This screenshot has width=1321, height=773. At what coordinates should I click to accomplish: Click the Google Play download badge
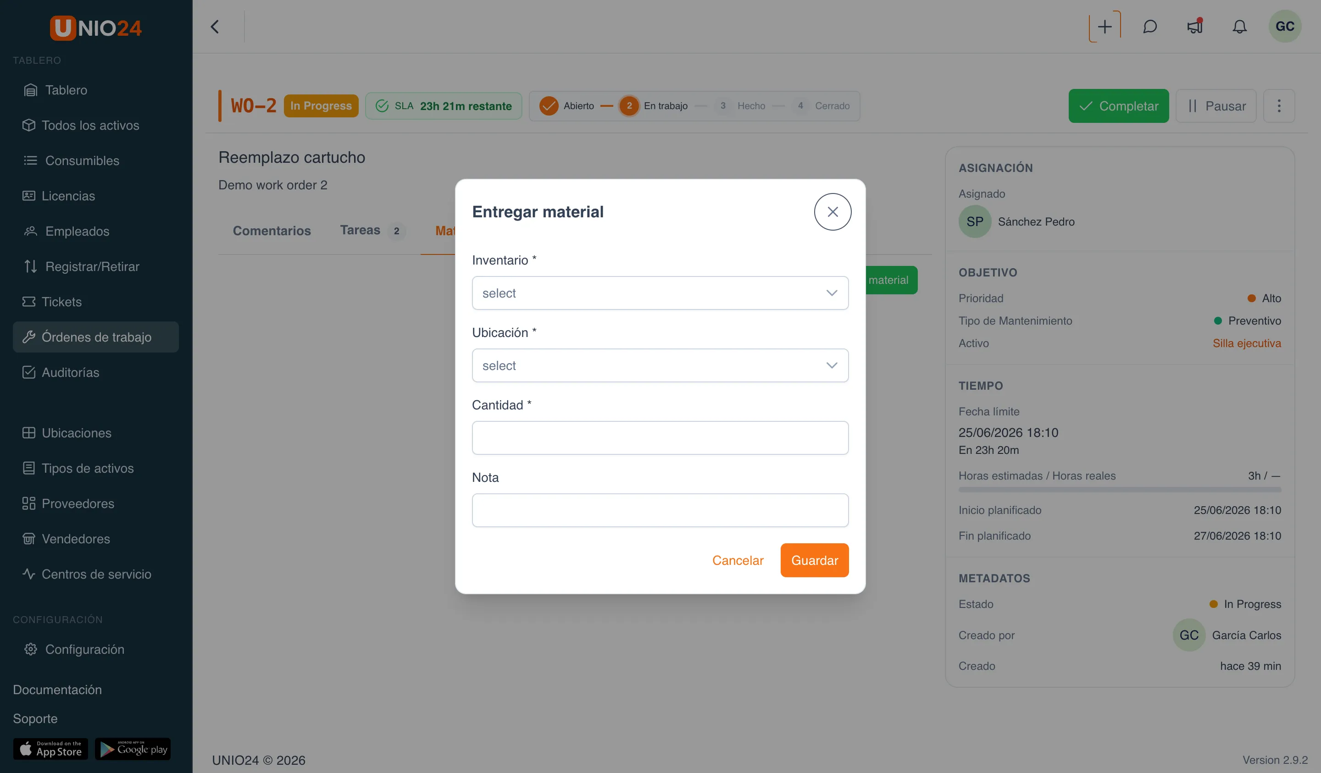click(x=133, y=749)
